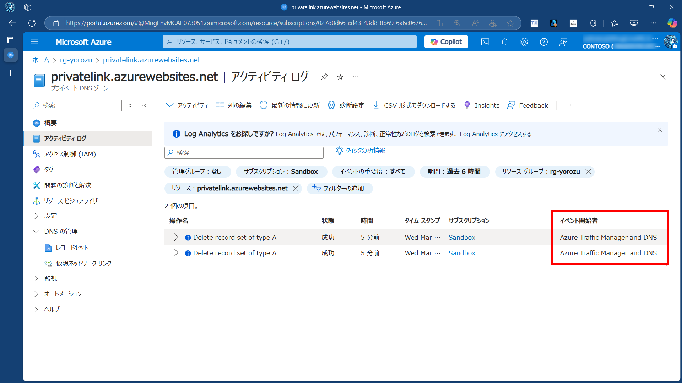Open the Cloud Shell icon in header
This screenshot has width=682, height=383.
pos(485,42)
